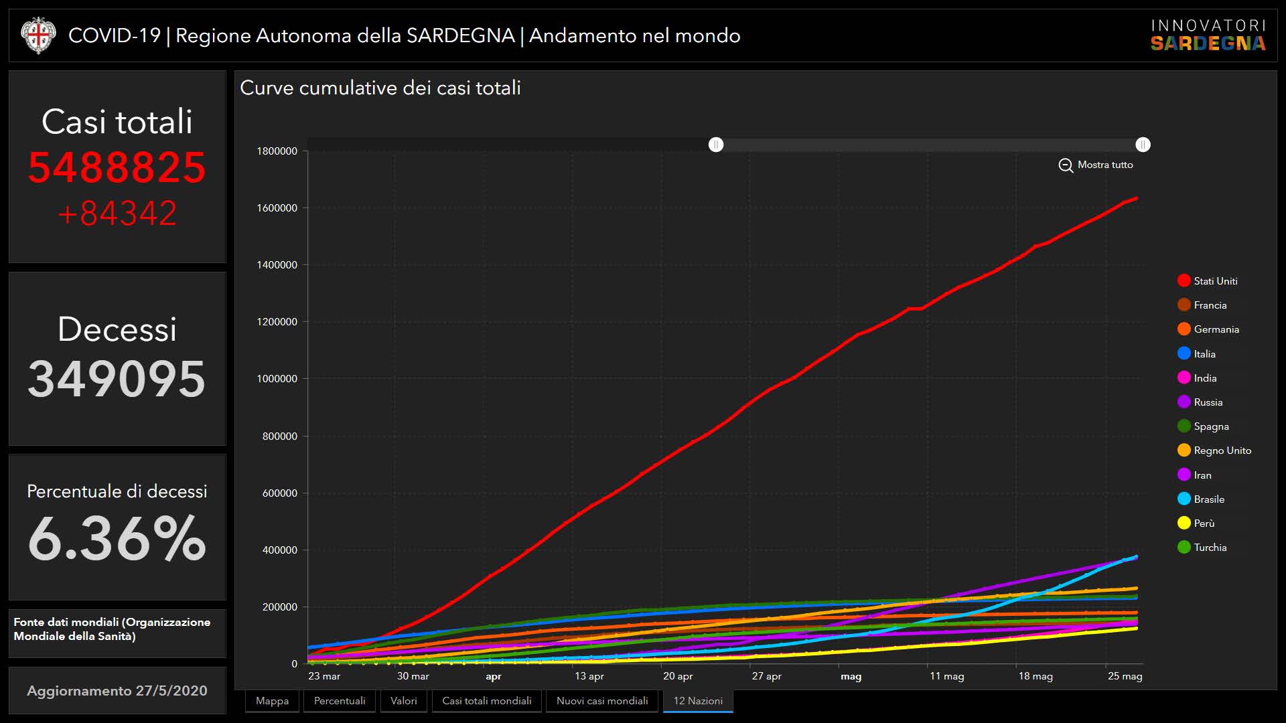Toggle Italia blue legend circle

[x=1184, y=354]
